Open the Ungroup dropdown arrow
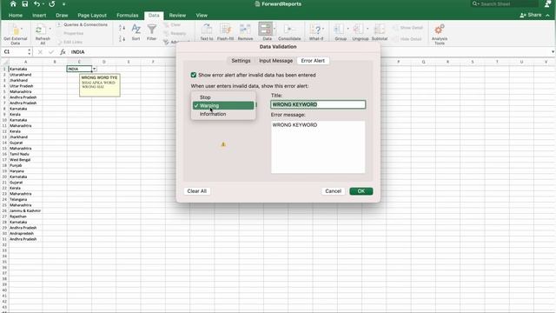The height and width of the screenshot is (313, 556). click(x=367, y=29)
